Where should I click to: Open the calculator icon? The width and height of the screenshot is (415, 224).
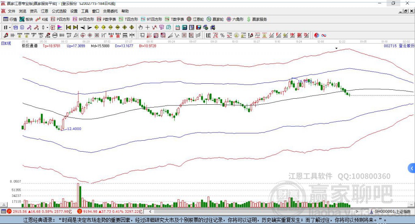click(x=184, y=27)
